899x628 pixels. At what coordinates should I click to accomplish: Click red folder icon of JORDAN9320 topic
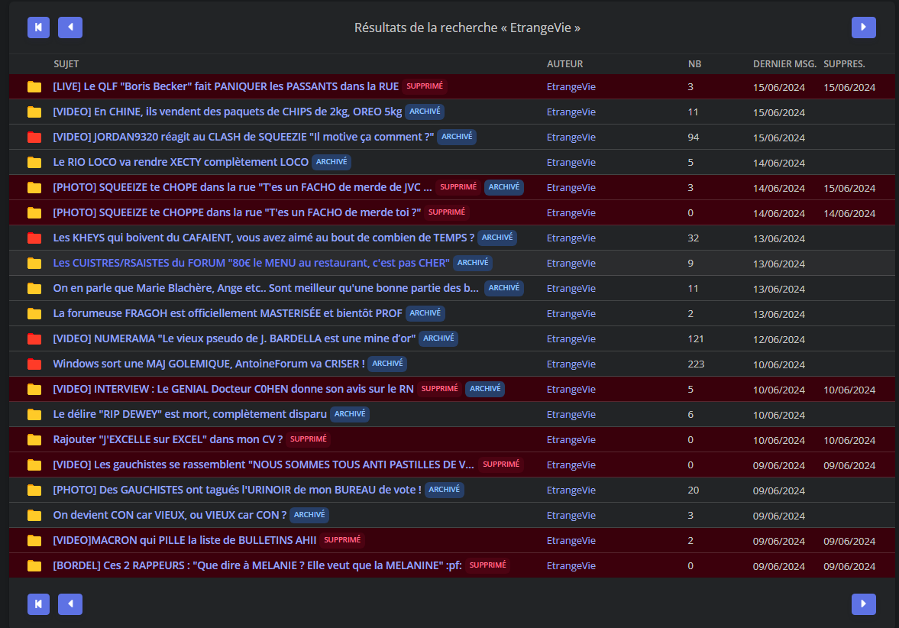34,137
